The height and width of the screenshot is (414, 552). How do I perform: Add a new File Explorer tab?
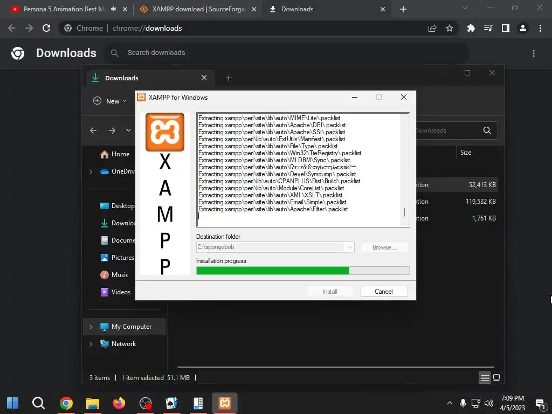click(x=229, y=78)
